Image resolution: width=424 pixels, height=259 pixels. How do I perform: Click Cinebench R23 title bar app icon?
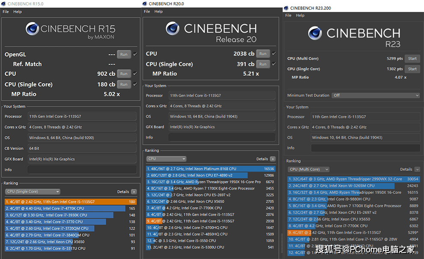click(286, 8)
